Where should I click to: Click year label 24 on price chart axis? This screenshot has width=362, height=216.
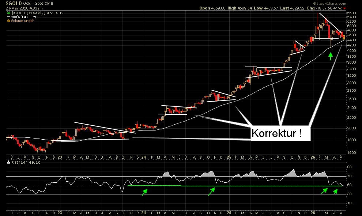click(x=144, y=158)
